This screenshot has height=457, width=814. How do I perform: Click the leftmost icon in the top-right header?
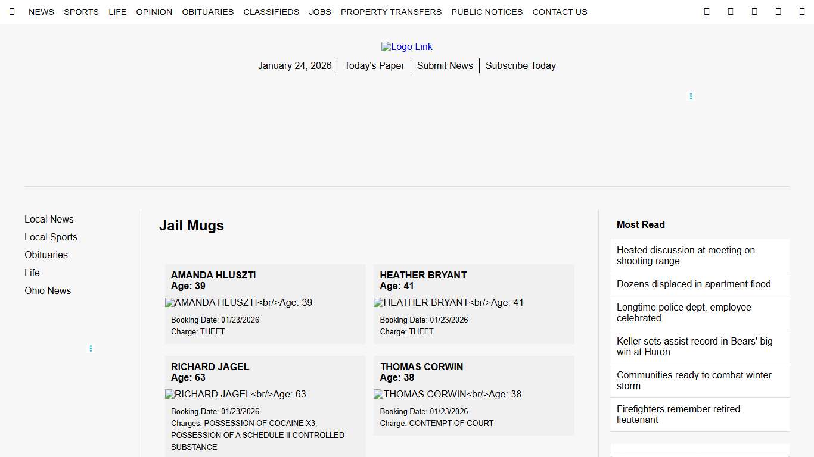tap(707, 11)
